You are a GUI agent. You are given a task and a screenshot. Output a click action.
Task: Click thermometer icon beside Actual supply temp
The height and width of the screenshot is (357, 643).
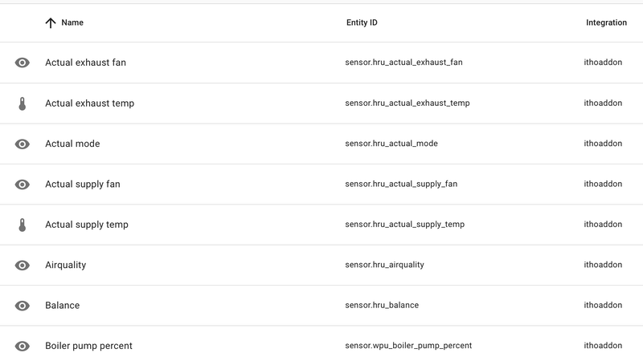coord(23,225)
